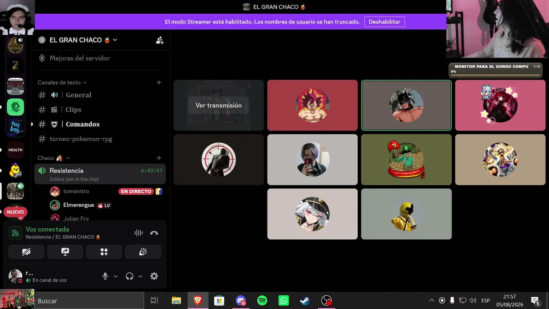Viewport: 549px width, 309px height.
Task: Open the taskbar volume control
Action: point(473,300)
